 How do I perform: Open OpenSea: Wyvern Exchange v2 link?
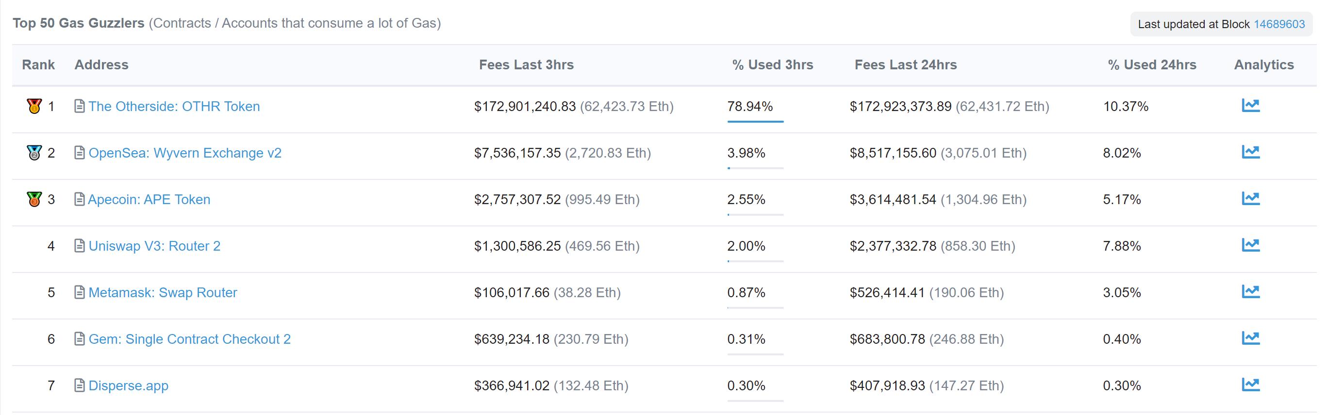pos(185,153)
